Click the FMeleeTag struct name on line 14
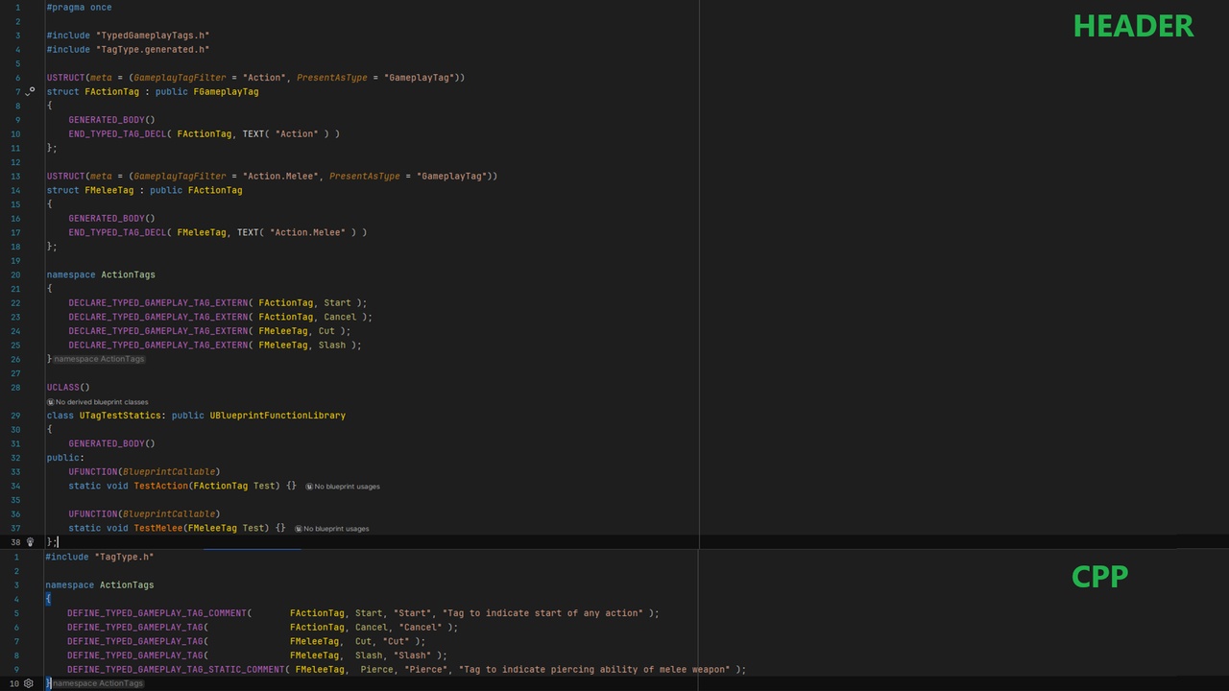The height and width of the screenshot is (691, 1229). [109, 191]
